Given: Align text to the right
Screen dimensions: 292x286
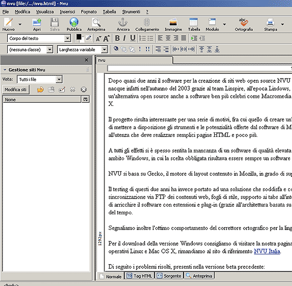Looking at the screenshot, I should pos(176,38).
